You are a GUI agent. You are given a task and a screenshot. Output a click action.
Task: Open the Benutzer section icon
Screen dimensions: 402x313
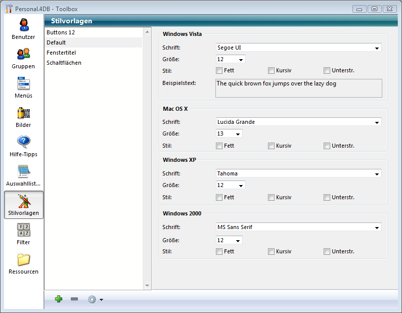[x=23, y=25]
